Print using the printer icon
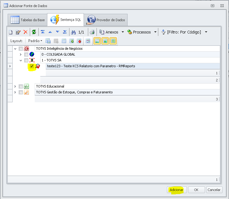The height and width of the screenshot is (199, 229). point(92,32)
